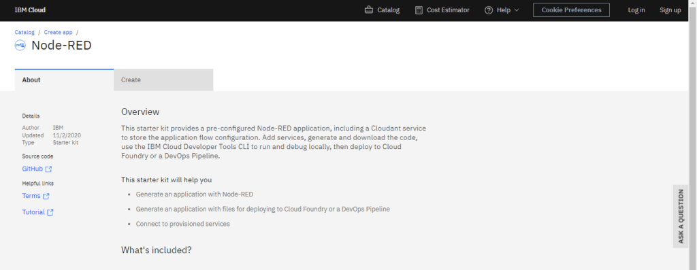Expand the Help dropdown chevron
697x270 pixels.
[x=516, y=10]
